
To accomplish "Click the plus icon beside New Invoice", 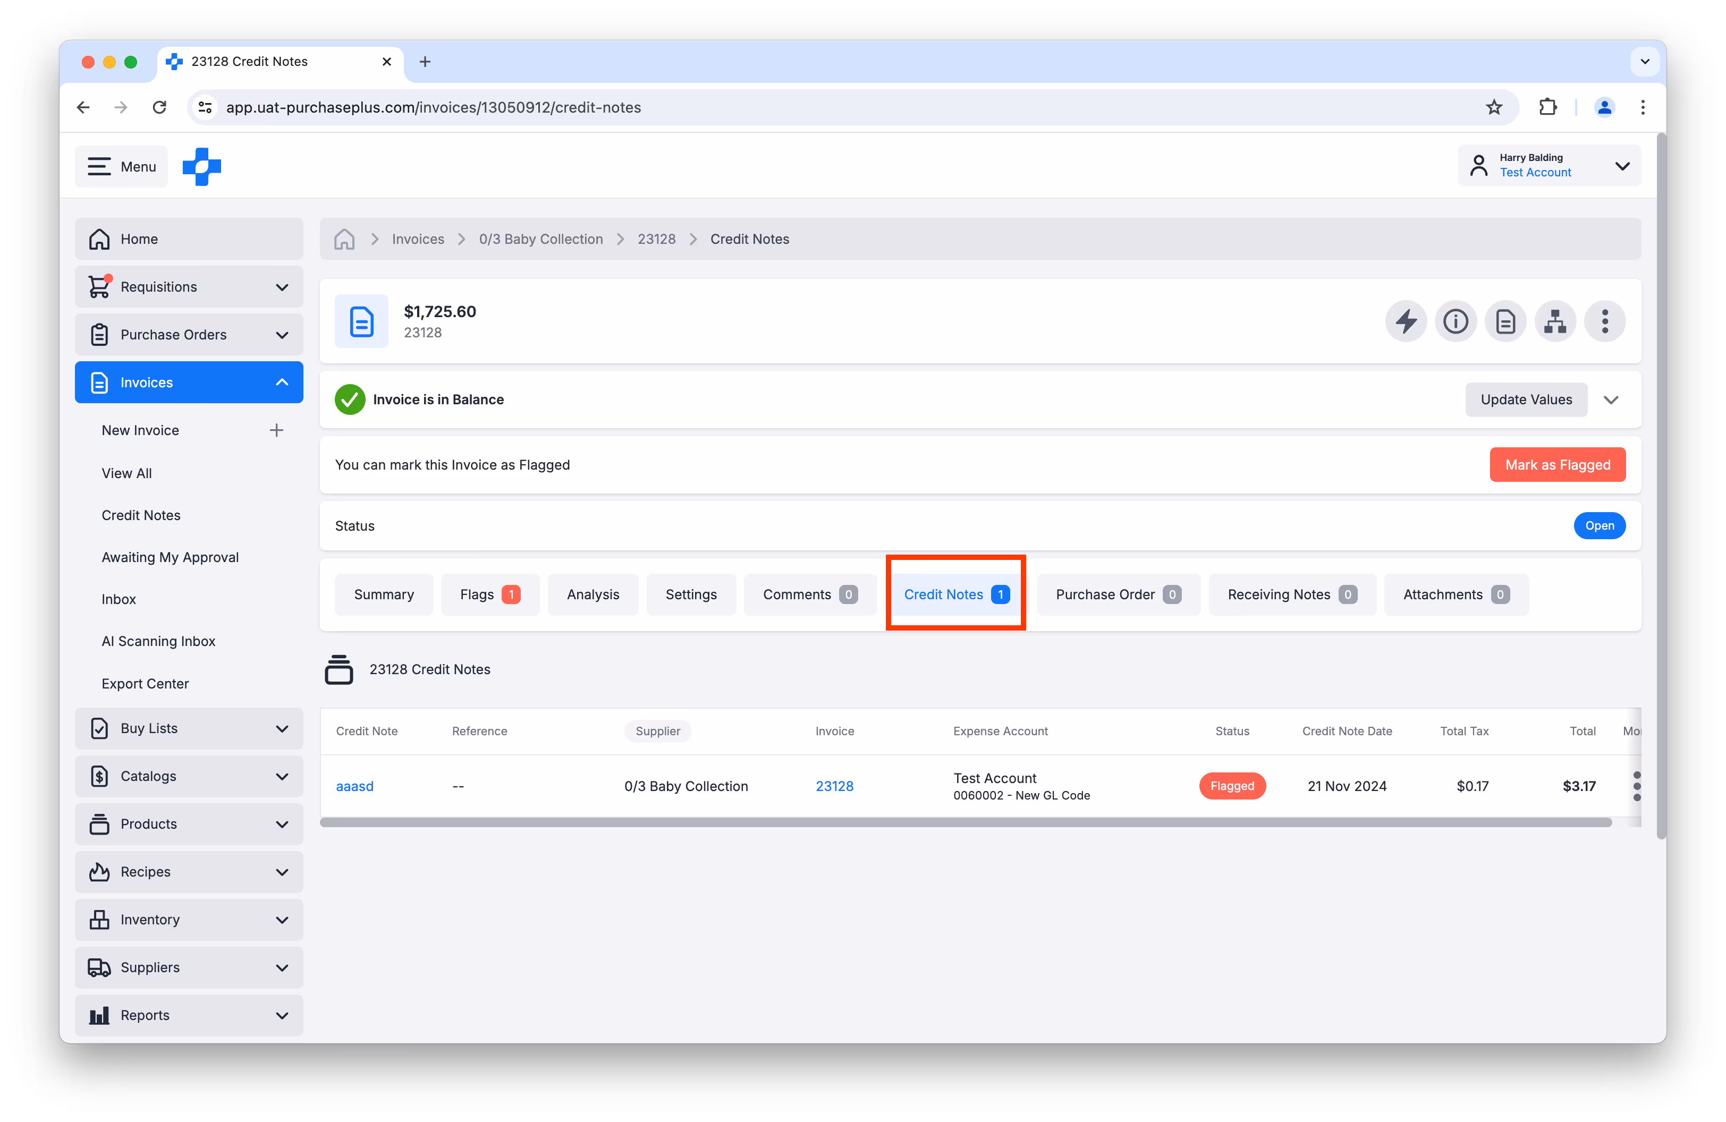I will tap(276, 430).
